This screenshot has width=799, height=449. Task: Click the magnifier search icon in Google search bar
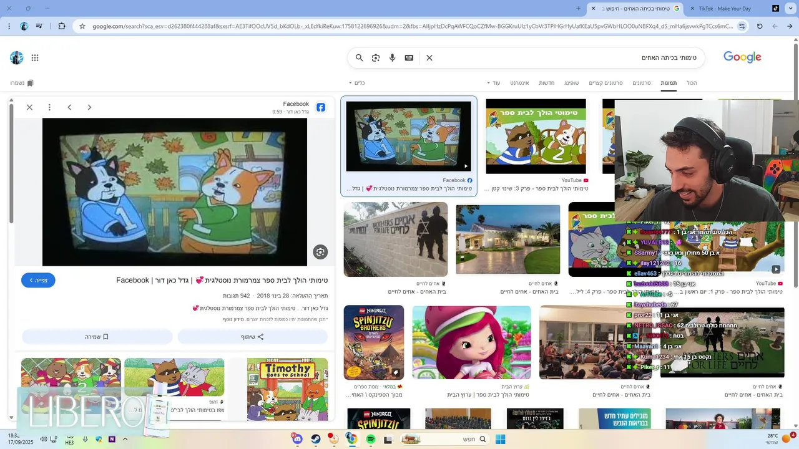pyautogui.click(x=359, y=57)
